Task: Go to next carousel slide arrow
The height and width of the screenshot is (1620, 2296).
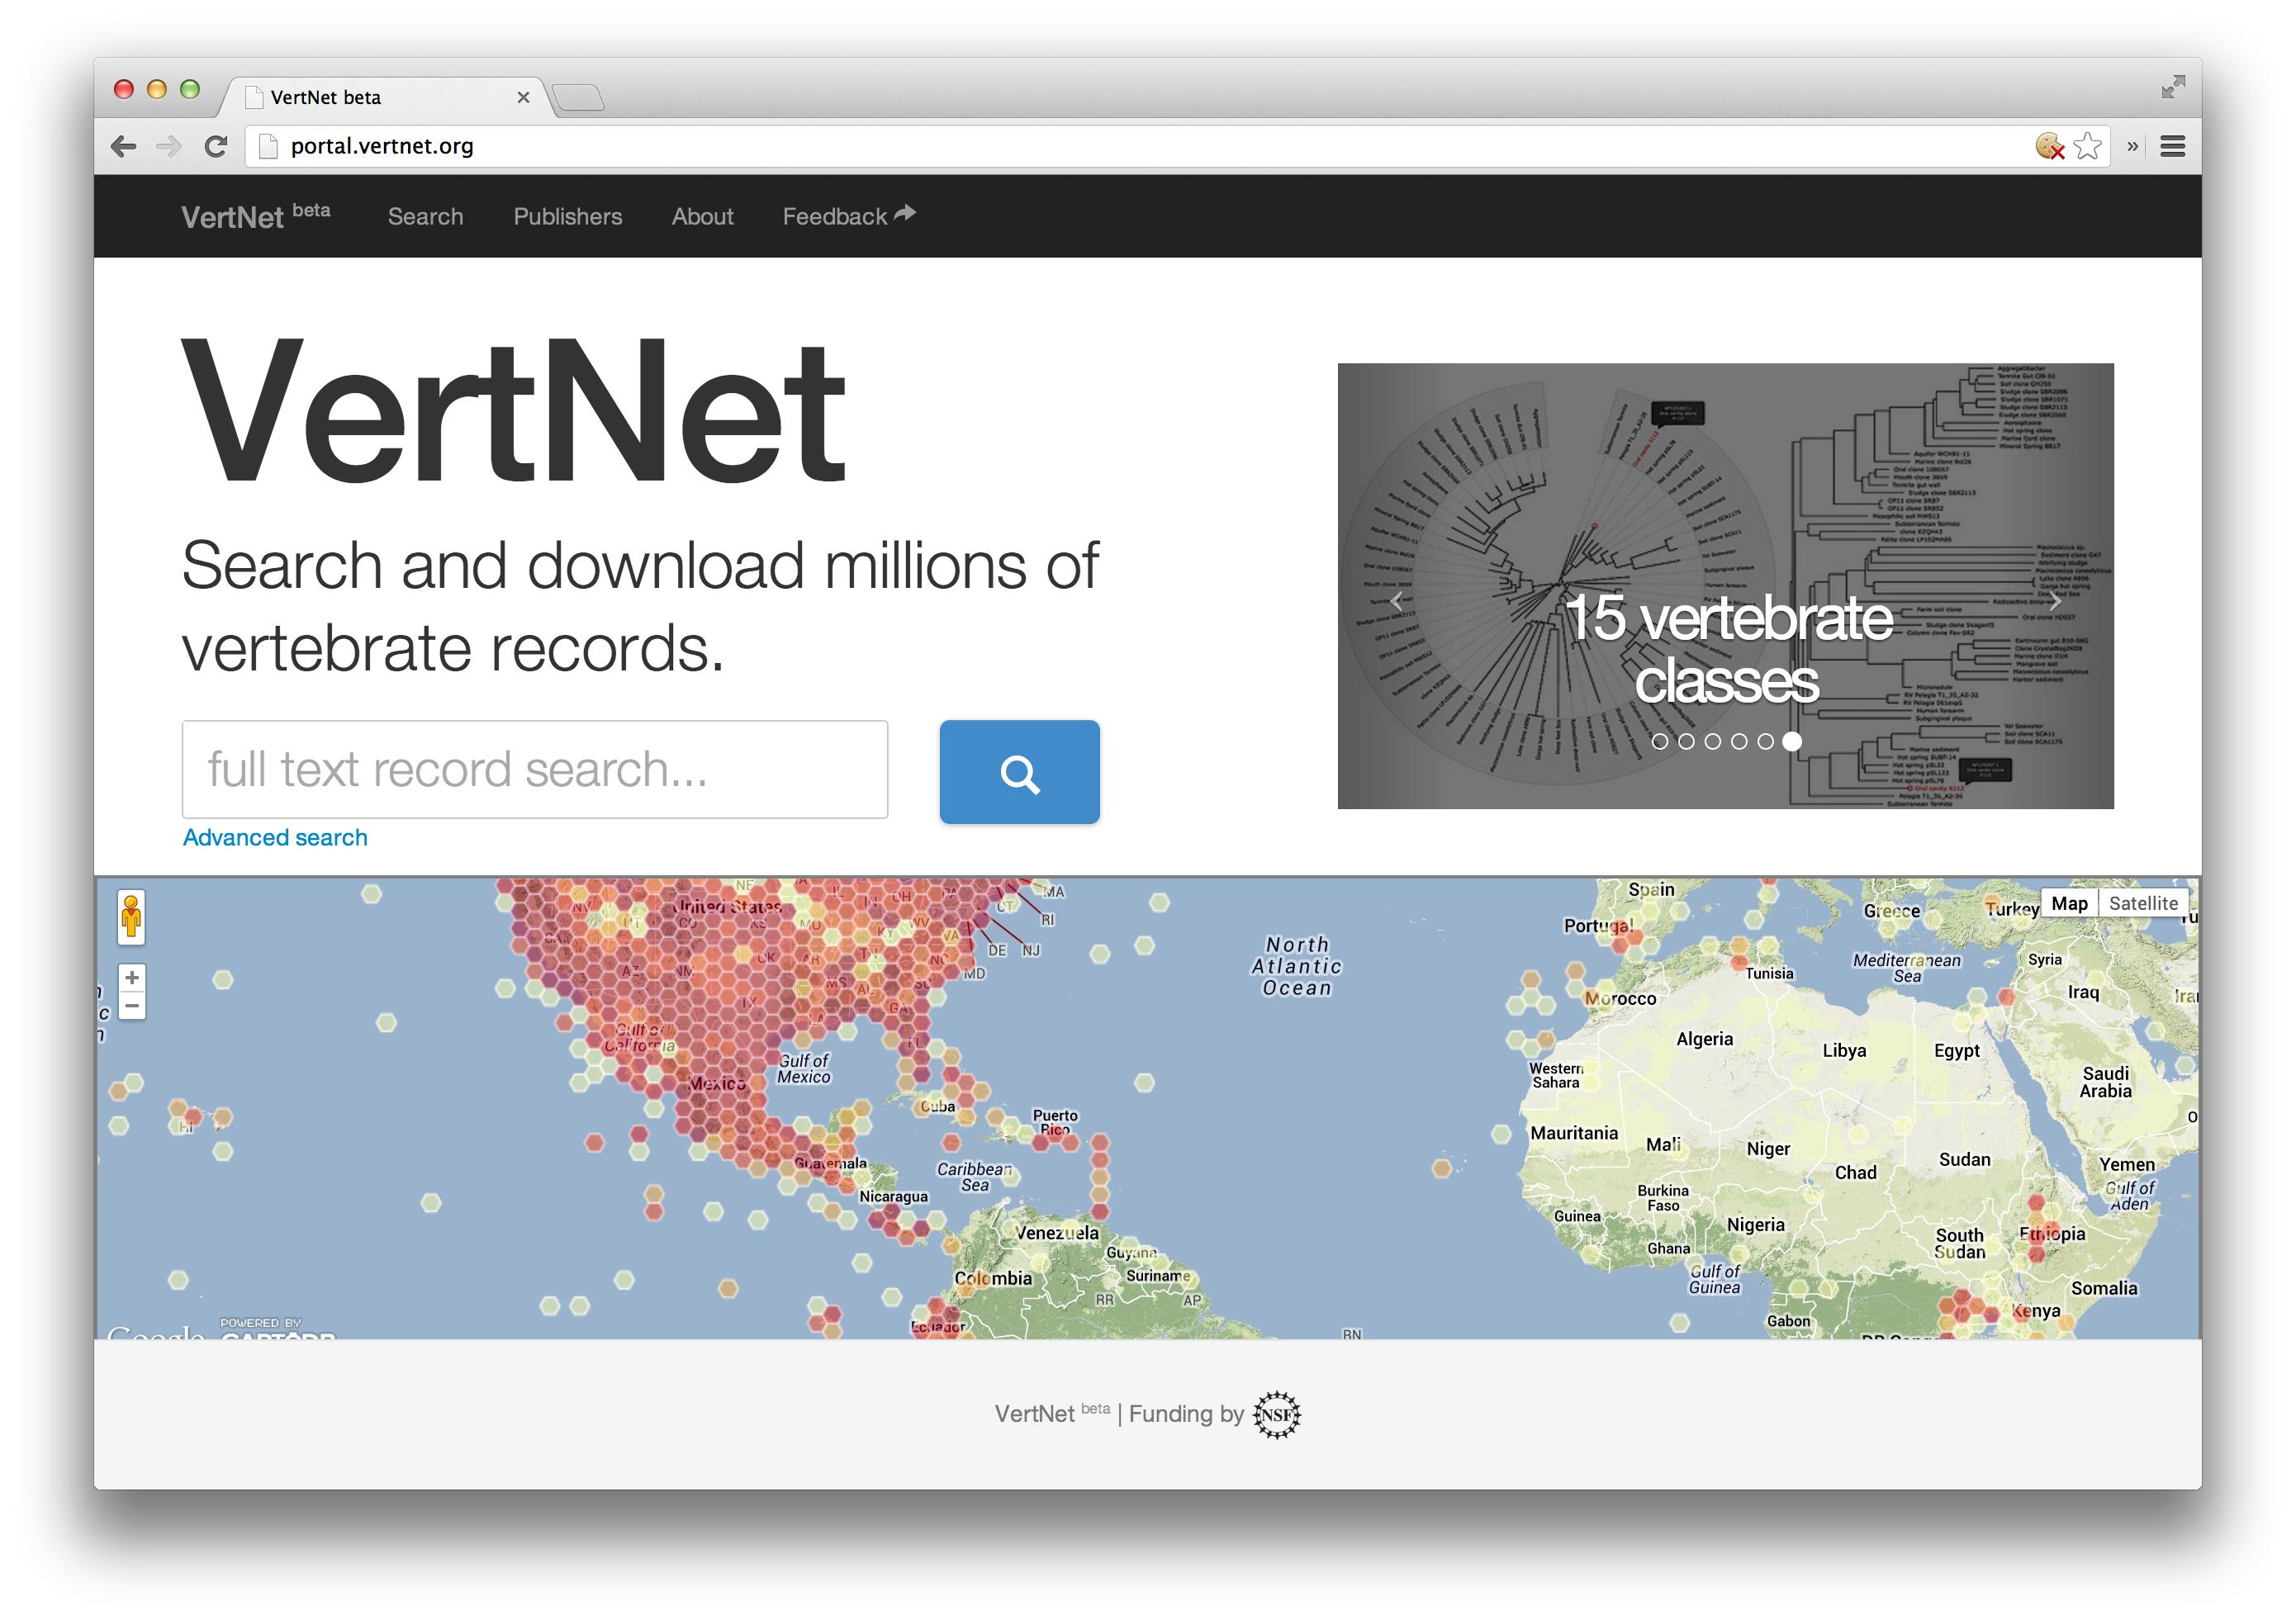Action: pyautogui.click(x=2054, y=601)
